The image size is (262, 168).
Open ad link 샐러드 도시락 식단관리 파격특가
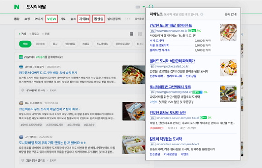pos(172,61)
